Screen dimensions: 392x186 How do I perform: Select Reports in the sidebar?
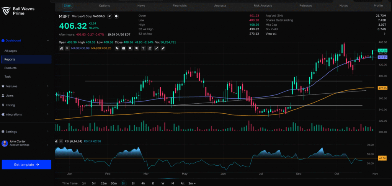click(26, 59)
